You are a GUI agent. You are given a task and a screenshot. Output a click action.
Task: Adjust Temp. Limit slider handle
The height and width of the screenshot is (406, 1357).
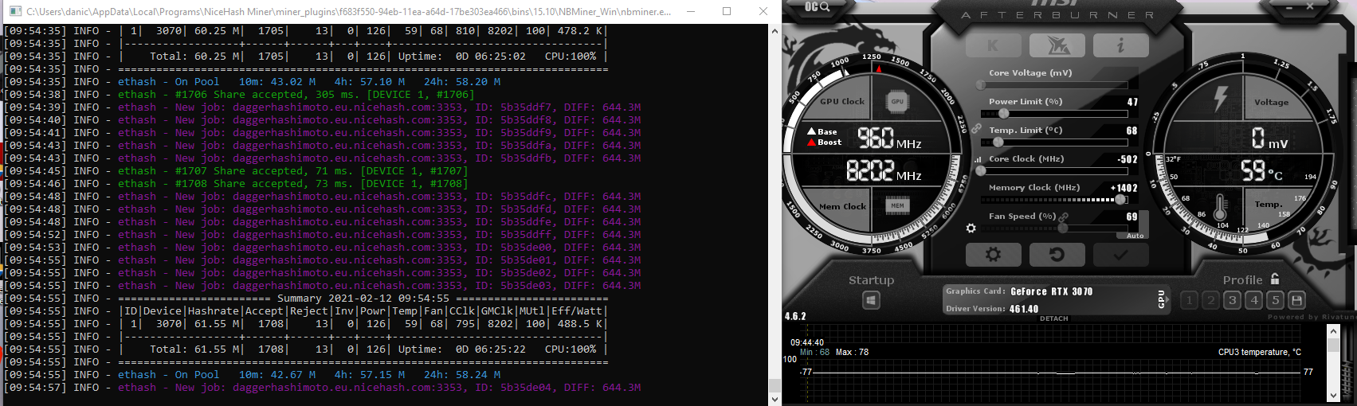point(998,142)
